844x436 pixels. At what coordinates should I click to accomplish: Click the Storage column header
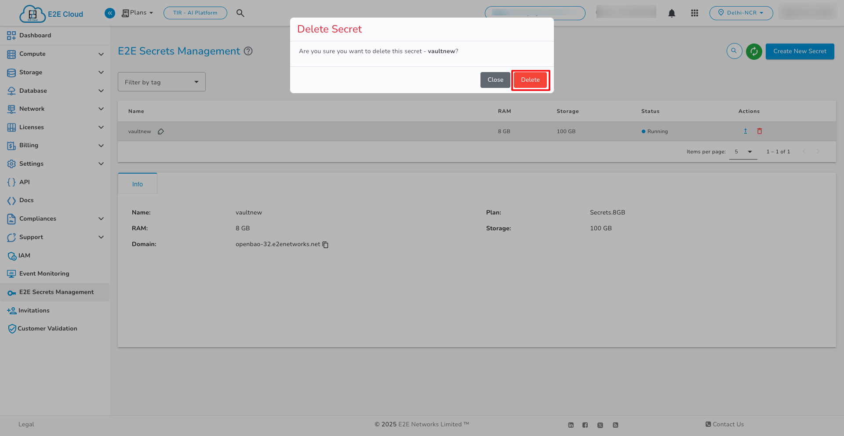click(568, 111)
